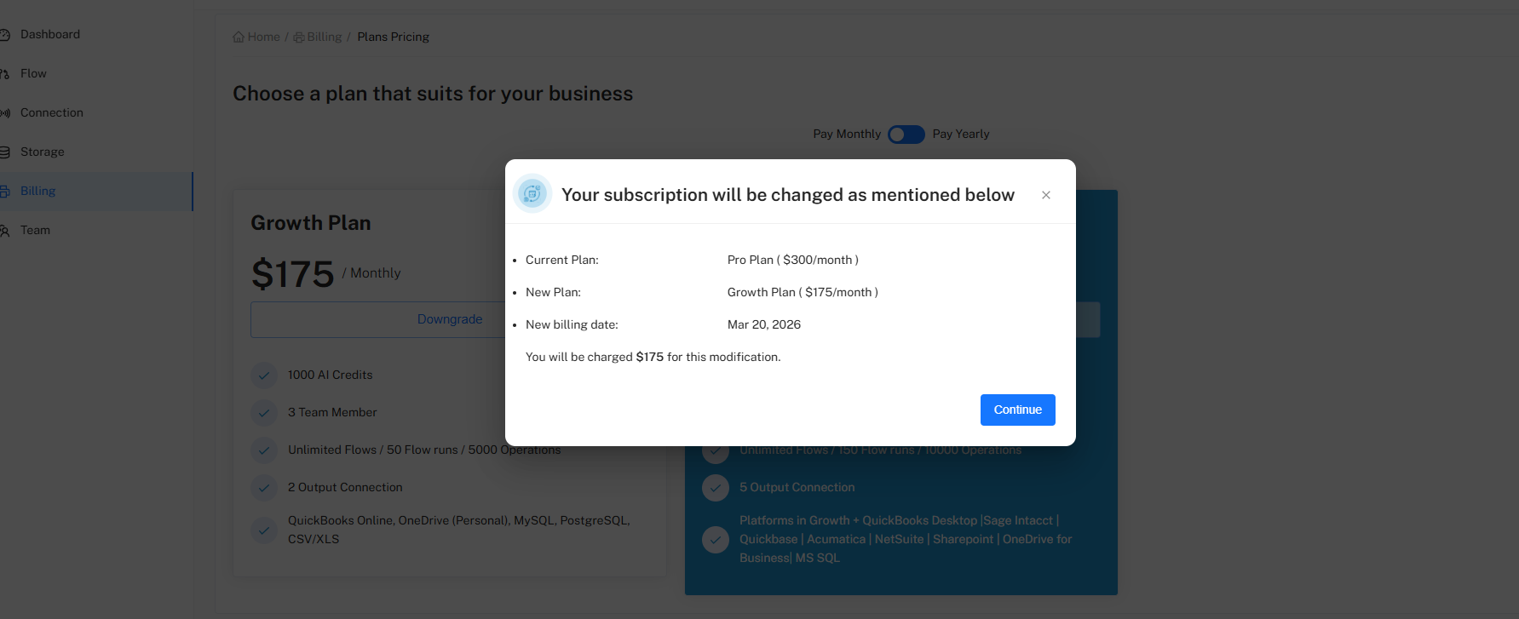
Task: Click the Dashboard sidebar icon
Action: pyautogui.click(x=4, y=35)
